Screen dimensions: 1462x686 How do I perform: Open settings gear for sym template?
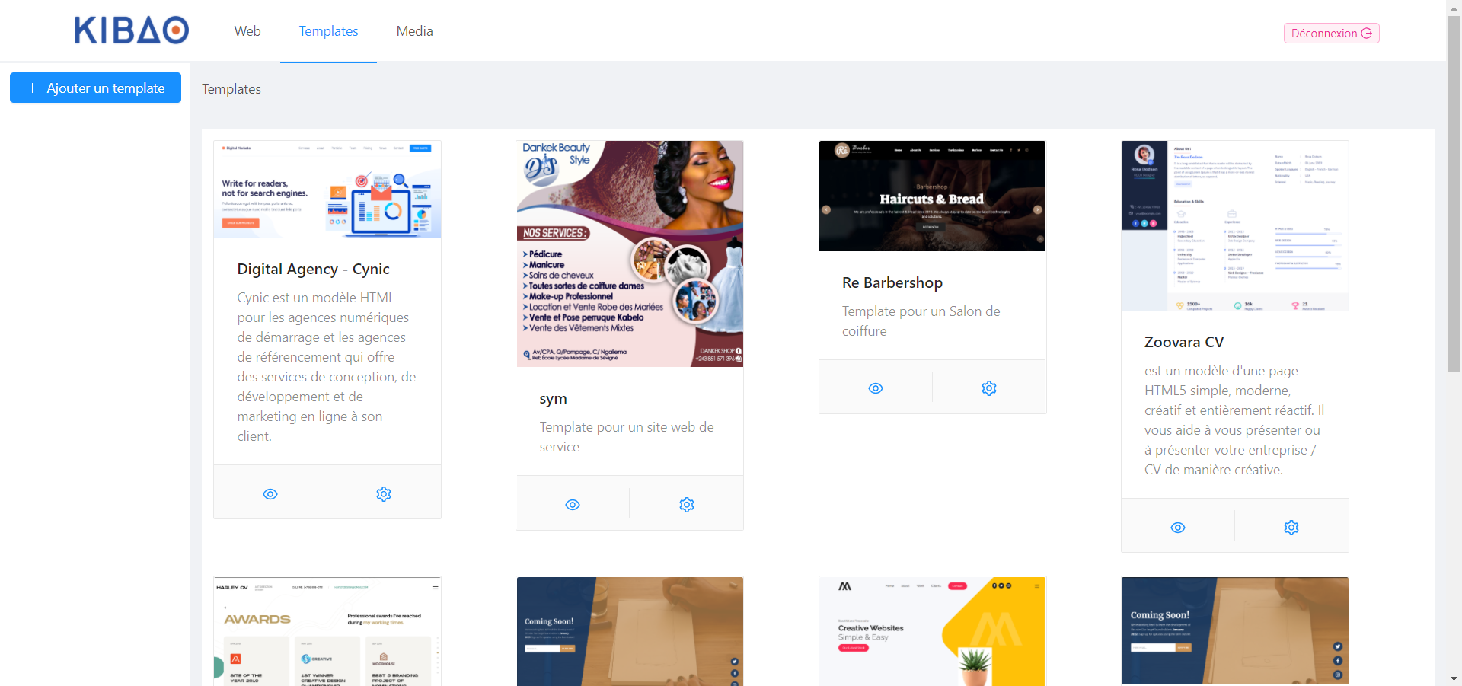click(x=687, y=505)
